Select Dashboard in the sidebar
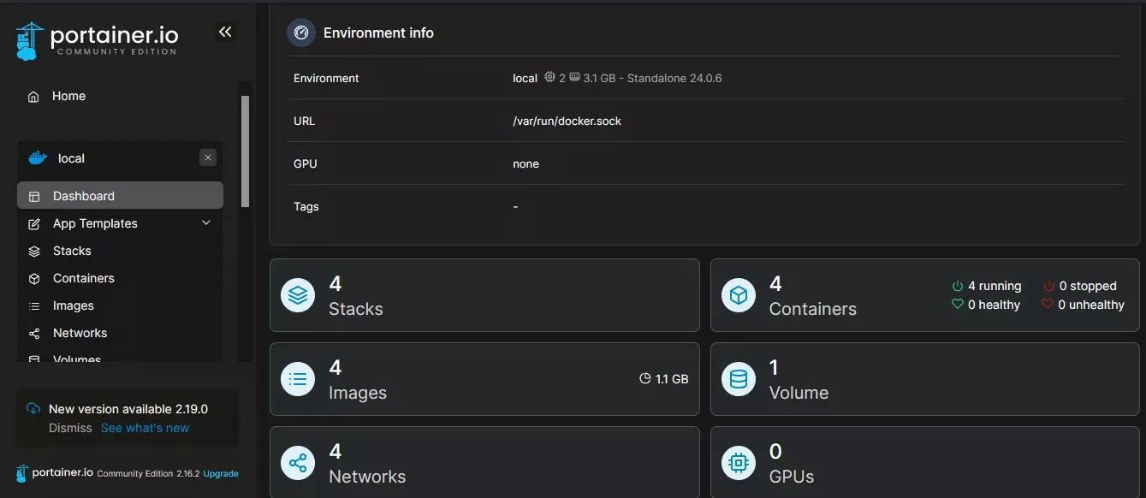Viewport: 1146px width, 498px height. (120, 196)
